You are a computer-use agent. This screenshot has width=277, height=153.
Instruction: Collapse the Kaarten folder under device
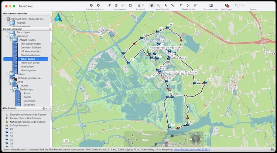point(8,23)
